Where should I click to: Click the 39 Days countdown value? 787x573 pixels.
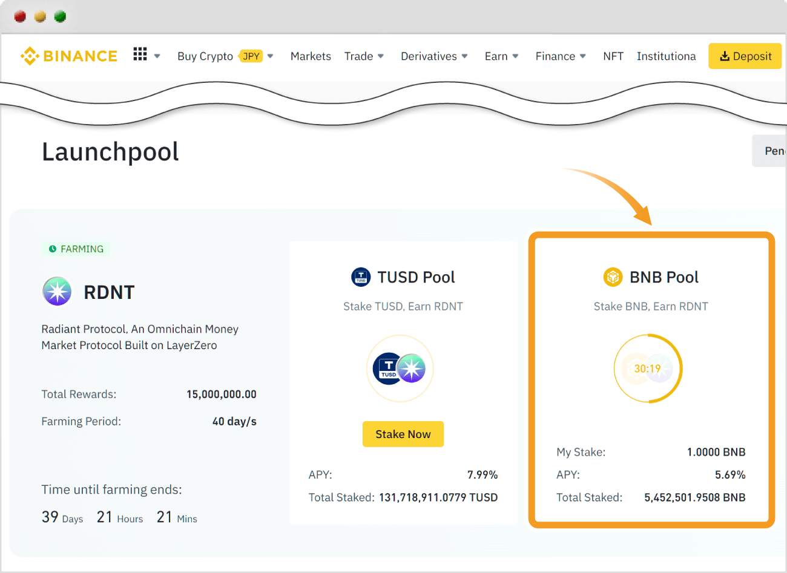[x=62, y=517]
